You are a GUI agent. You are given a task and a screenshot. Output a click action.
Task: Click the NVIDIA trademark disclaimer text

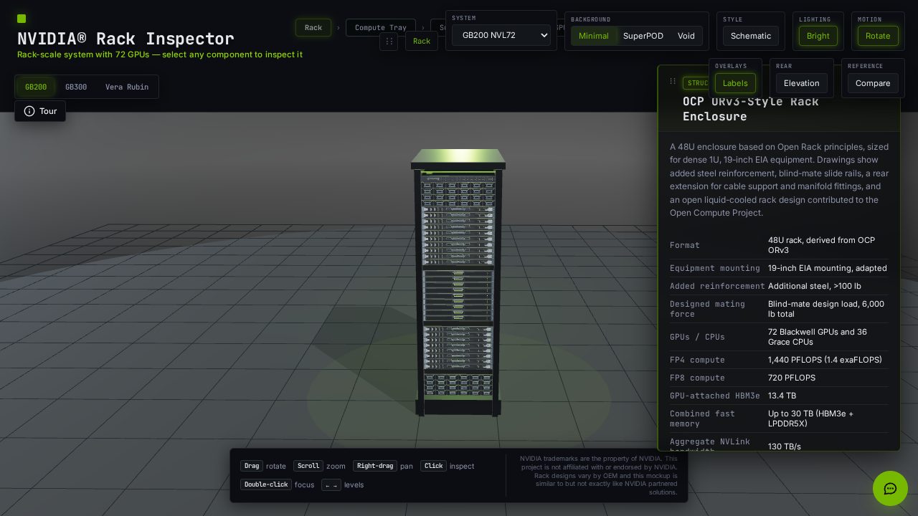tap(599, 475)
